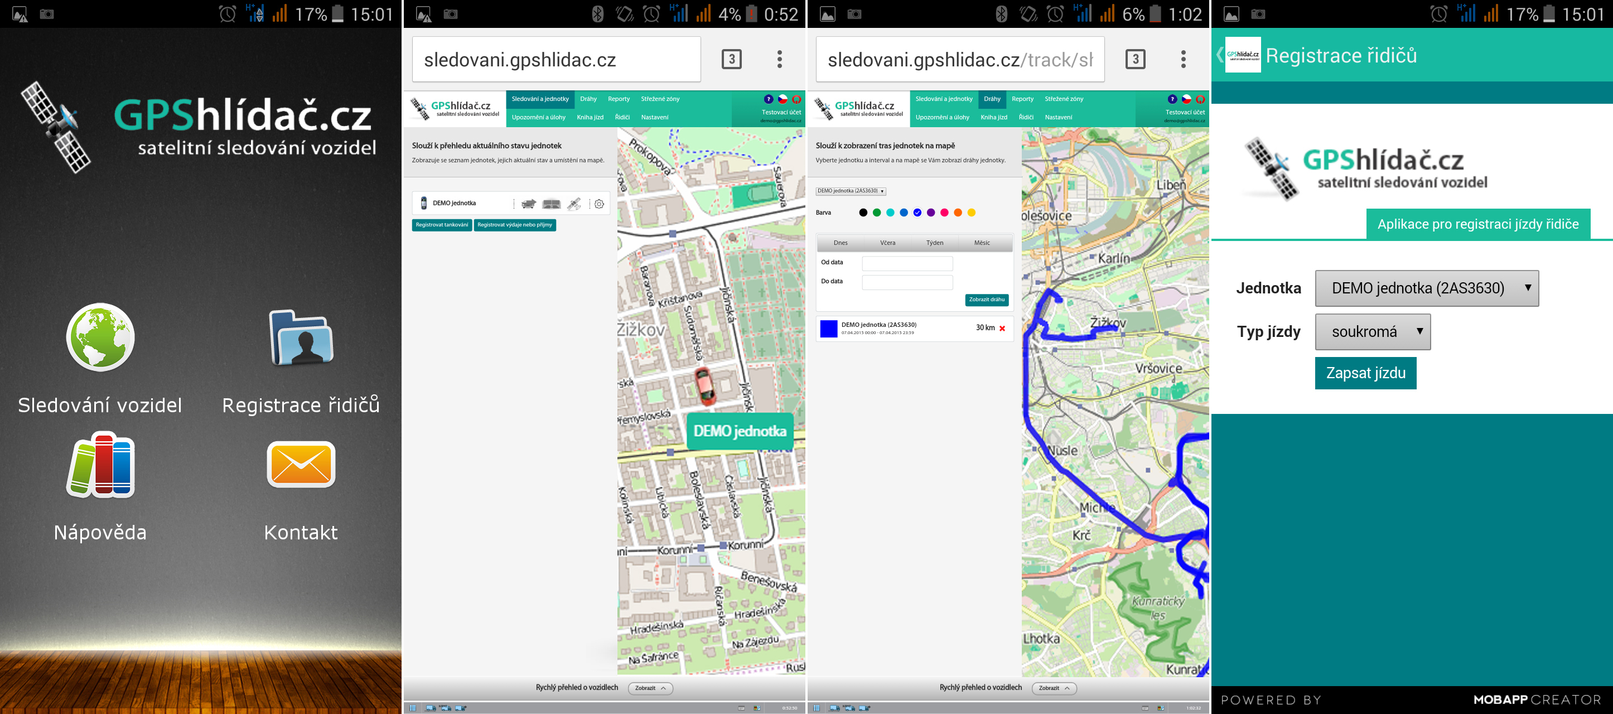
Task: Click Registrovat tankování button
Action: pyautogui.click(x=442, y=225)
